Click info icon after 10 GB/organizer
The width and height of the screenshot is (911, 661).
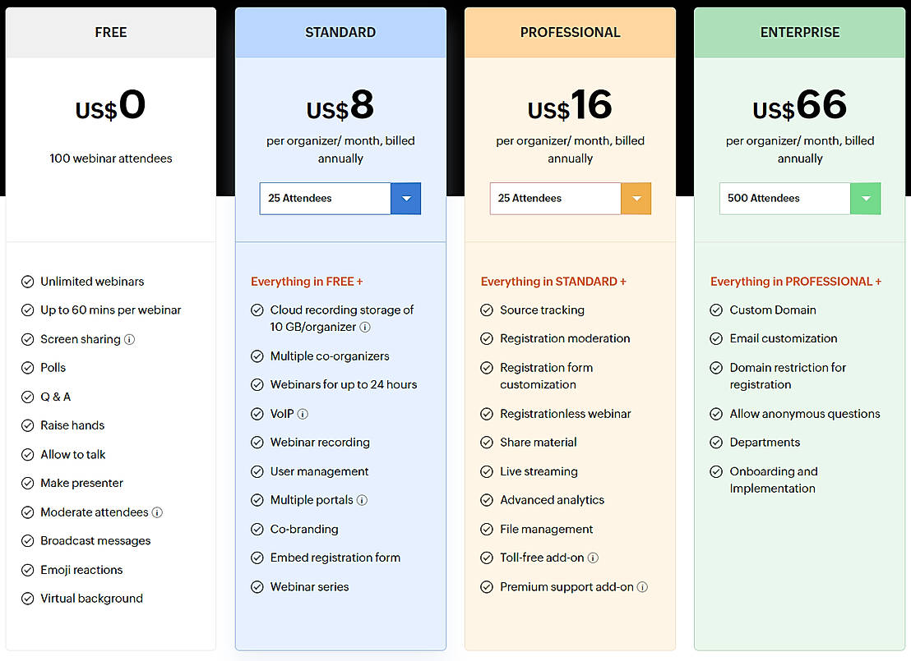[x=365, y=327]
